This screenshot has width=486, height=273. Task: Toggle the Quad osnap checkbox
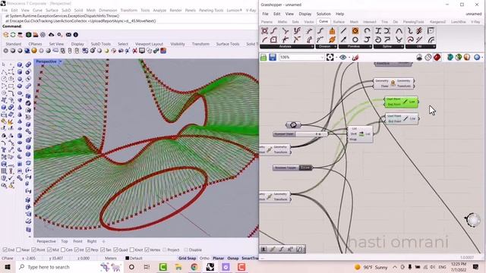point(115,249)
